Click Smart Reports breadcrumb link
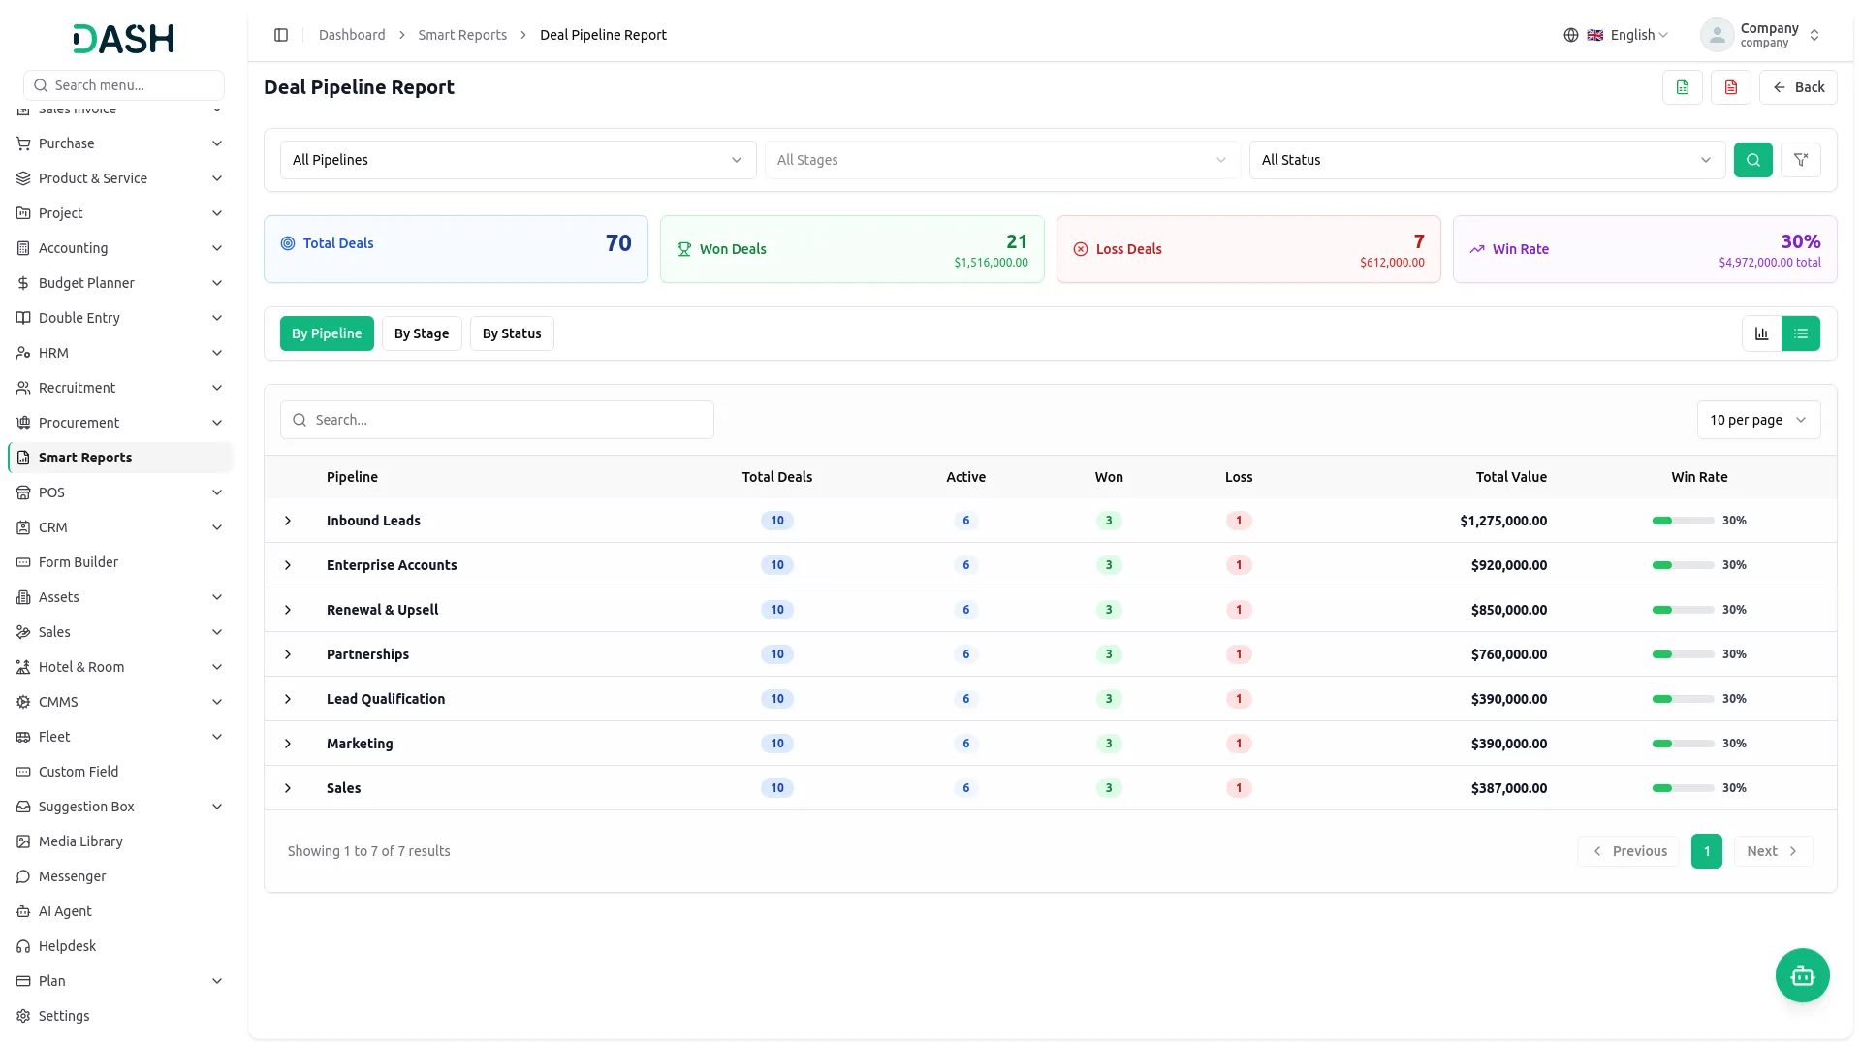The image size is (1861, 1047). [462, 35]
